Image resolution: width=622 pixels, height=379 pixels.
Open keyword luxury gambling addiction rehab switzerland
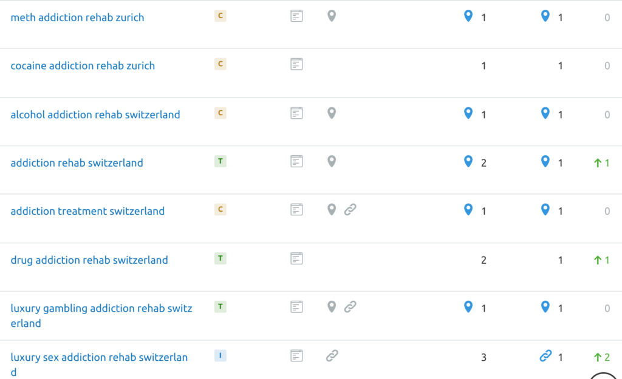[101, 316]
